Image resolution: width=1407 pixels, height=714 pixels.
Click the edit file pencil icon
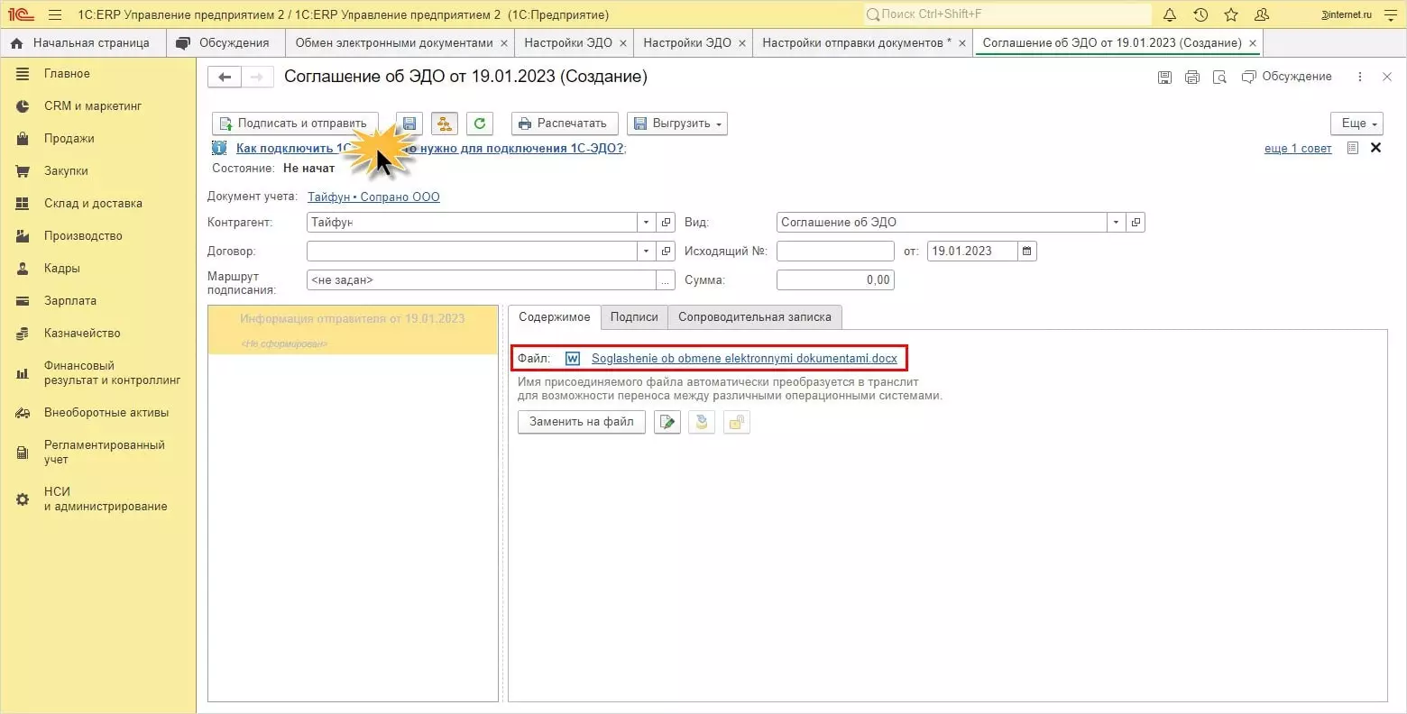tap(667, 422)
